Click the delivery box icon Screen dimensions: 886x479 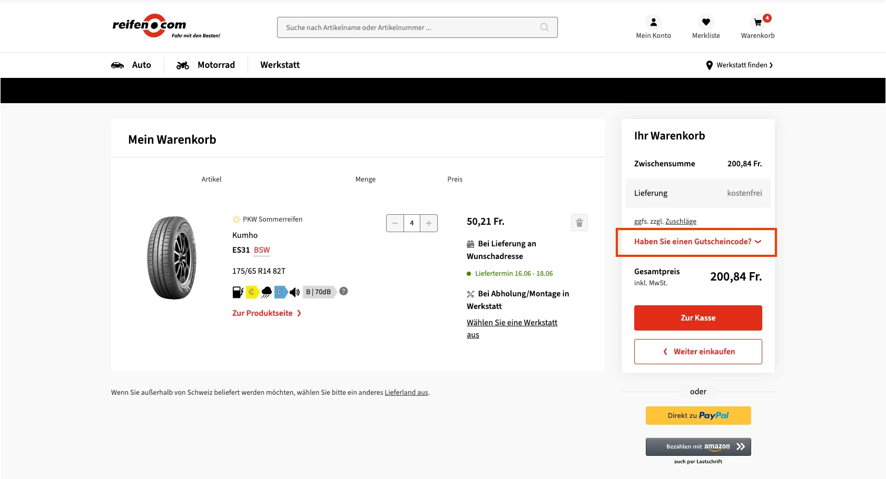[x=470, y=244]
